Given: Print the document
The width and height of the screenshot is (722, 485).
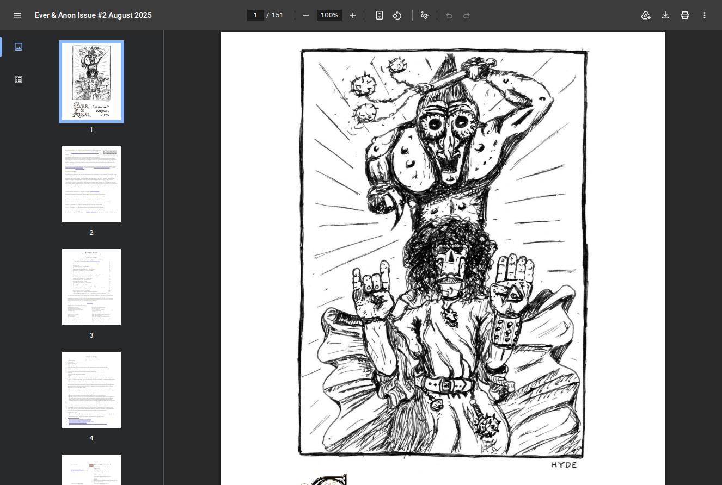Looking at the screenshot, I should (685, 15).
